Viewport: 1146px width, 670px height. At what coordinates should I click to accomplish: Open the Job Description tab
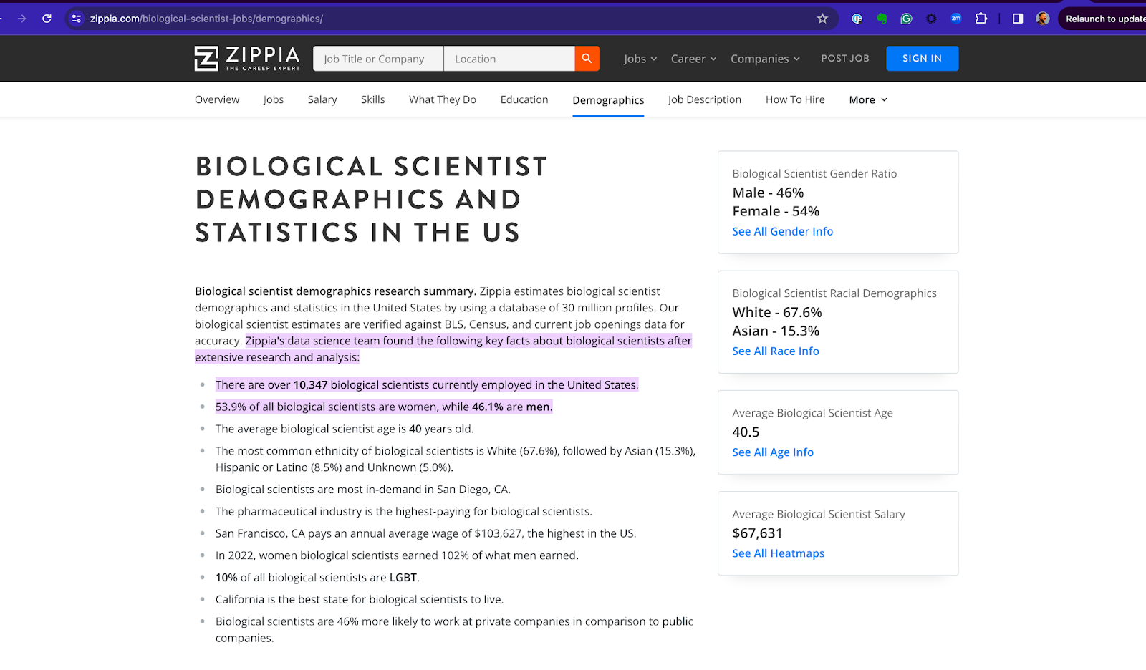(x=704, y=99)
